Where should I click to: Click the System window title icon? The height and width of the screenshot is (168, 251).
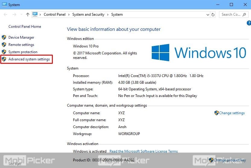tap(5, 5)
